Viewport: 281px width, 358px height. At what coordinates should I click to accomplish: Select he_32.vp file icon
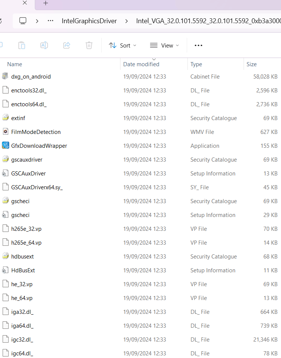pyautogui.click(x=6, y=284)
